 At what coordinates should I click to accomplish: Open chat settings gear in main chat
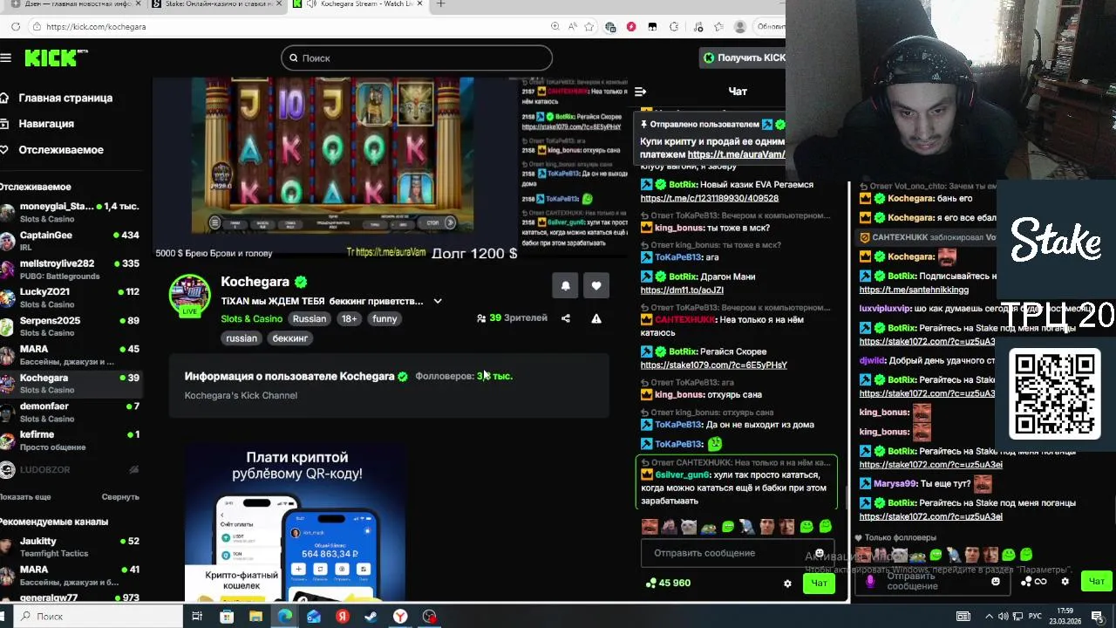(787, 584)
